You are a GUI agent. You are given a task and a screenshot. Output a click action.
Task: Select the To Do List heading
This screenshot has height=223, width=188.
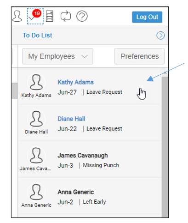click(38, 35)
